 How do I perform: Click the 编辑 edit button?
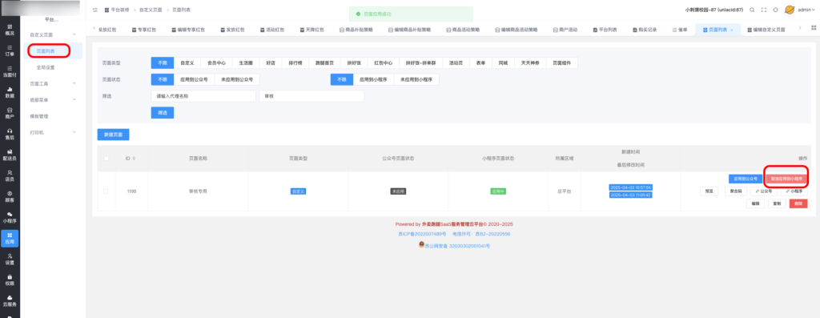point(755,203)
